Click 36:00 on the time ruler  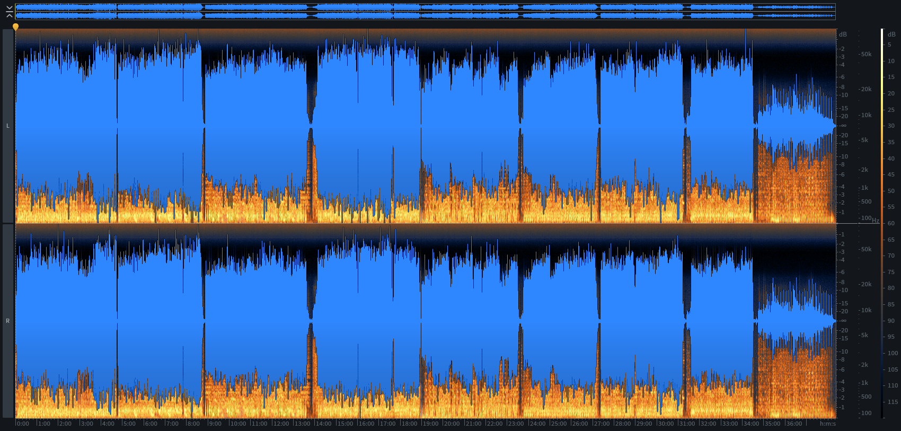(794, 424)
